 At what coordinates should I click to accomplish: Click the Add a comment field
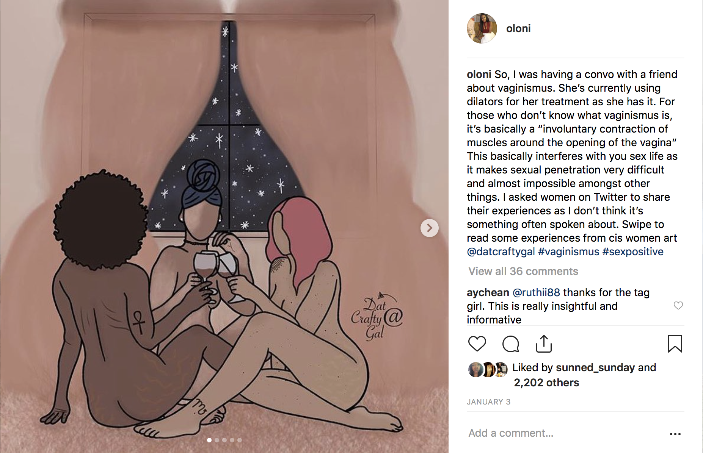(x=565, y=433)
